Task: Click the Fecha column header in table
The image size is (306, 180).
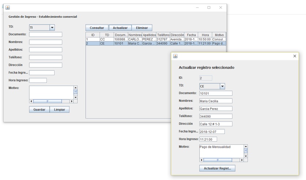Action: pos(191,35)
